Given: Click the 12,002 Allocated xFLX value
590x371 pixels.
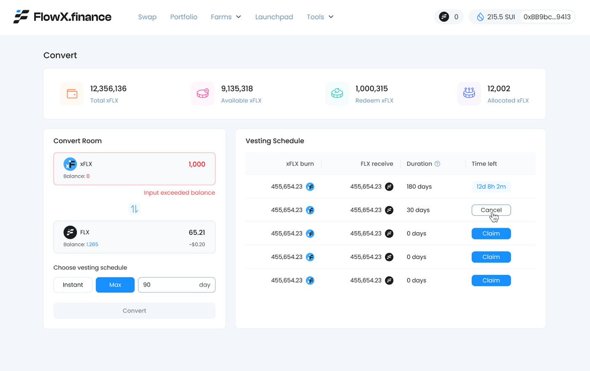Looking at the screenshot, I should [499, 89].
